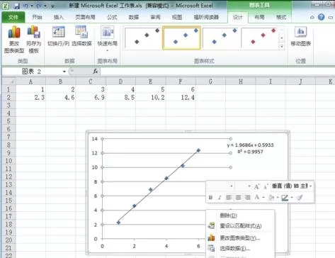The height and width of the screenshot is (258, 335).
Task: Click Save icon in quick access toolbar
Action: 17,6
